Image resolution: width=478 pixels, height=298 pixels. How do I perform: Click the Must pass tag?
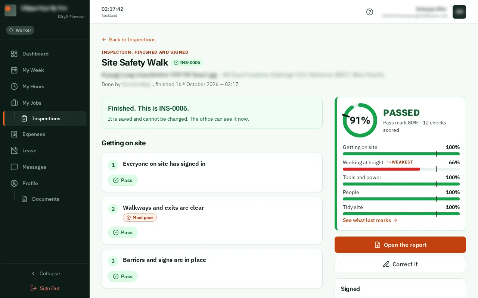(x=140, y=218)
